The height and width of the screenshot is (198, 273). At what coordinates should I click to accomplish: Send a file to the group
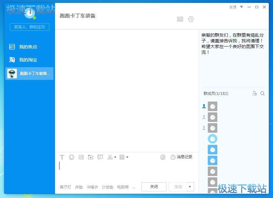click(90, 157)
